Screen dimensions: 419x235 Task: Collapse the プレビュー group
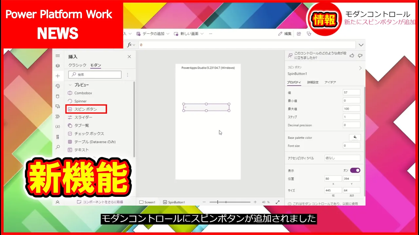click(x=70, y=85)
